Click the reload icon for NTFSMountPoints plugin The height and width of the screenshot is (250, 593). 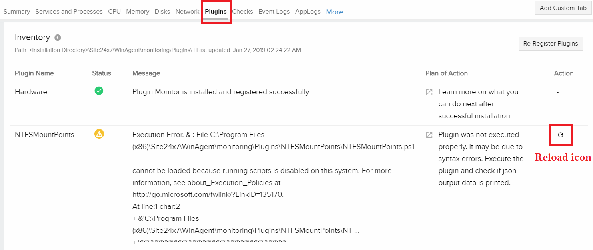561,135
